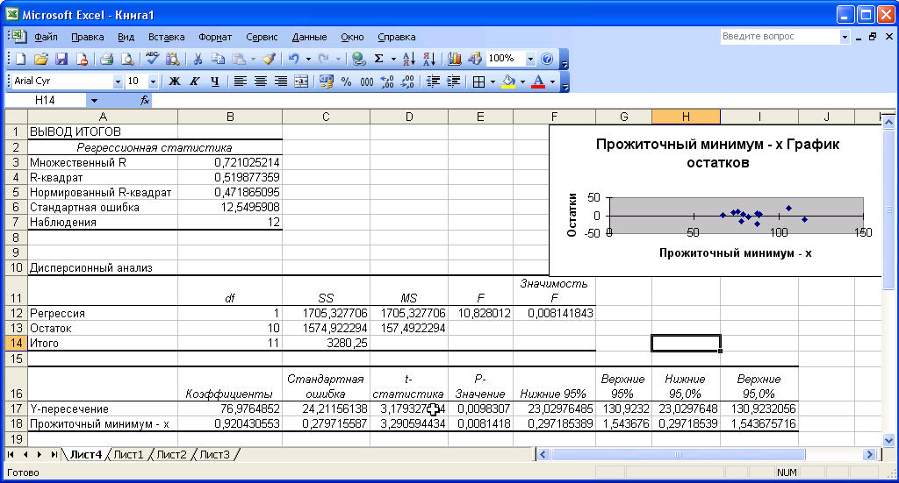Open the zoom 100% dropdown

(530, 59)
